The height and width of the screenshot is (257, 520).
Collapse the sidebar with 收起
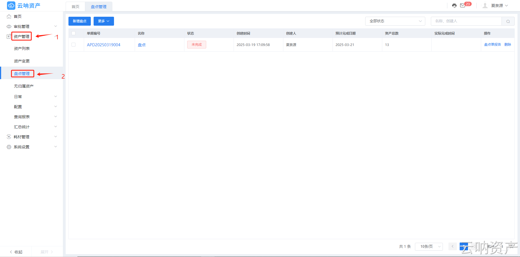pos(16,252)
